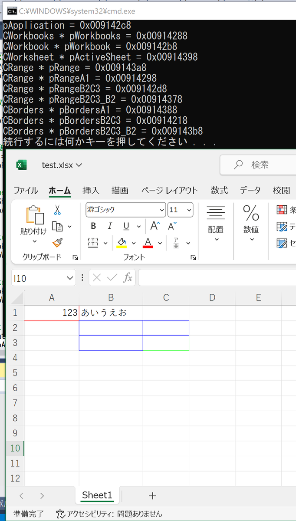Open the 配置 alignment group
296x521 pixels.
tap(216, 224)
